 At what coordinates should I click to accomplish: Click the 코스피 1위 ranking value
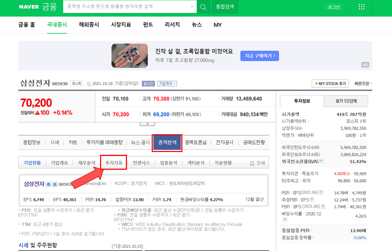[x=356, y=121]
